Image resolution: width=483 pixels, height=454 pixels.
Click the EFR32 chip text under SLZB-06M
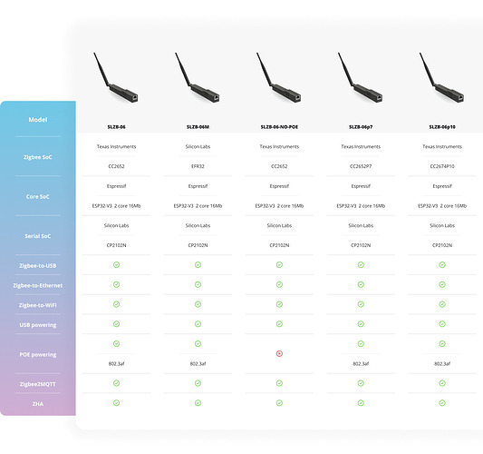point(198,166)
